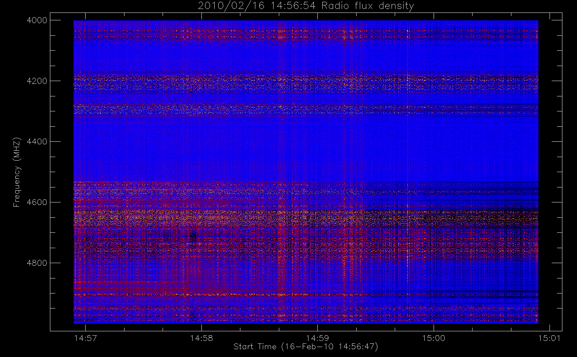Click the 15:01 time tick label
This screenshot has height=357, width=577.
click(550, 338)
